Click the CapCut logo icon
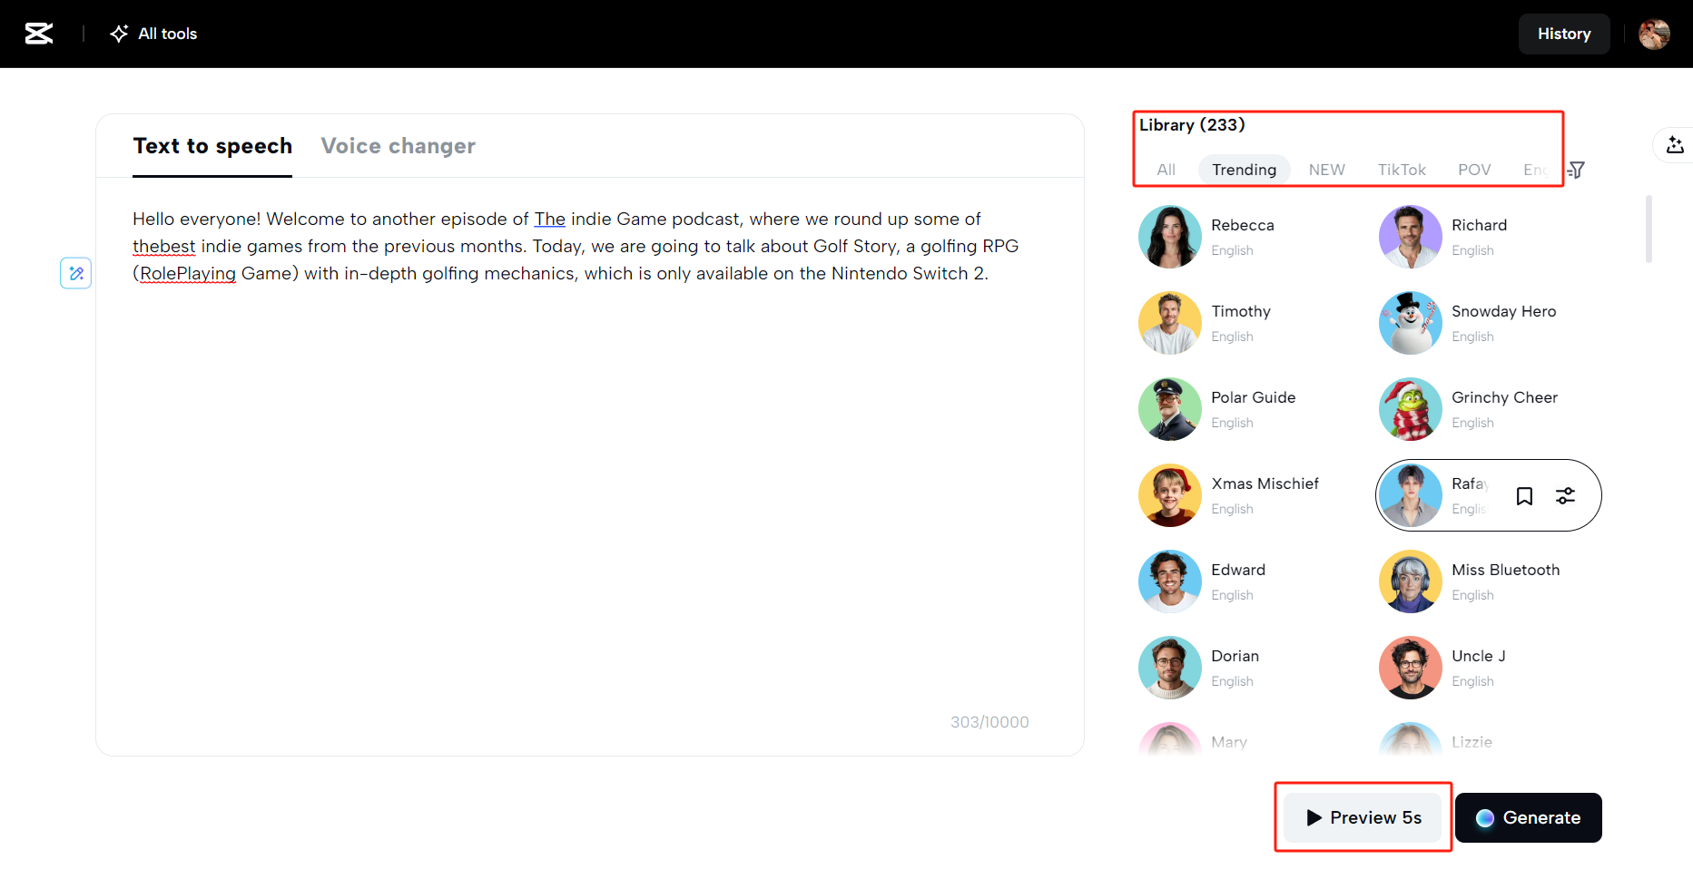The width and height of the screenshot is (1693, 879). pos(39,34)
